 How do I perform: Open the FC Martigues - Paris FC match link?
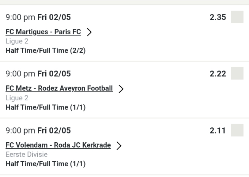(43, 32)
